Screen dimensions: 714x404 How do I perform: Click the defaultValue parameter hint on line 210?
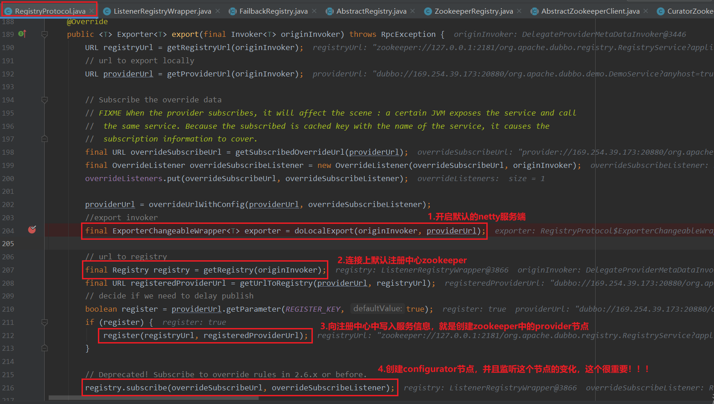tap(377, 309)
